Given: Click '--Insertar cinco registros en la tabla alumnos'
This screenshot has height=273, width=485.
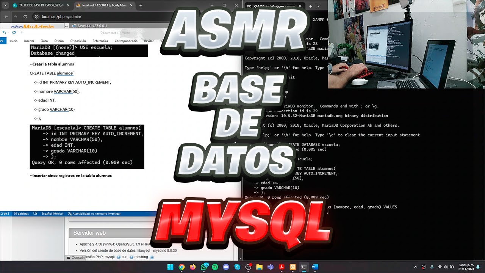Looking at the screenshot, I should 71,176.
